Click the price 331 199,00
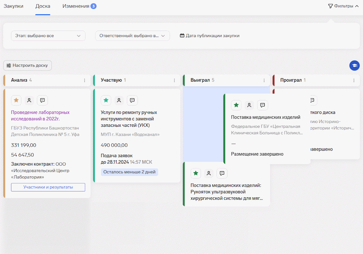Image resolution: width=363 pixels, height=254 pixels. coord(23,145)
